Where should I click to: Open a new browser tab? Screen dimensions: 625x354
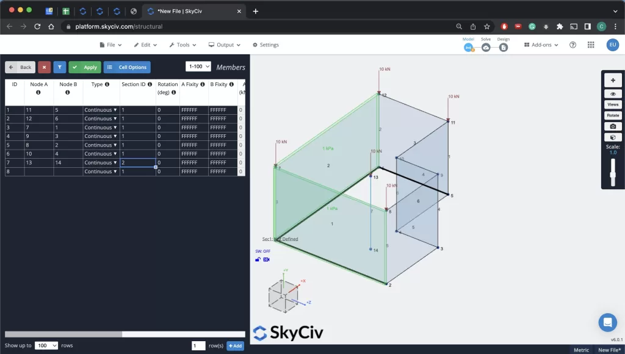[x=256, y=11]
